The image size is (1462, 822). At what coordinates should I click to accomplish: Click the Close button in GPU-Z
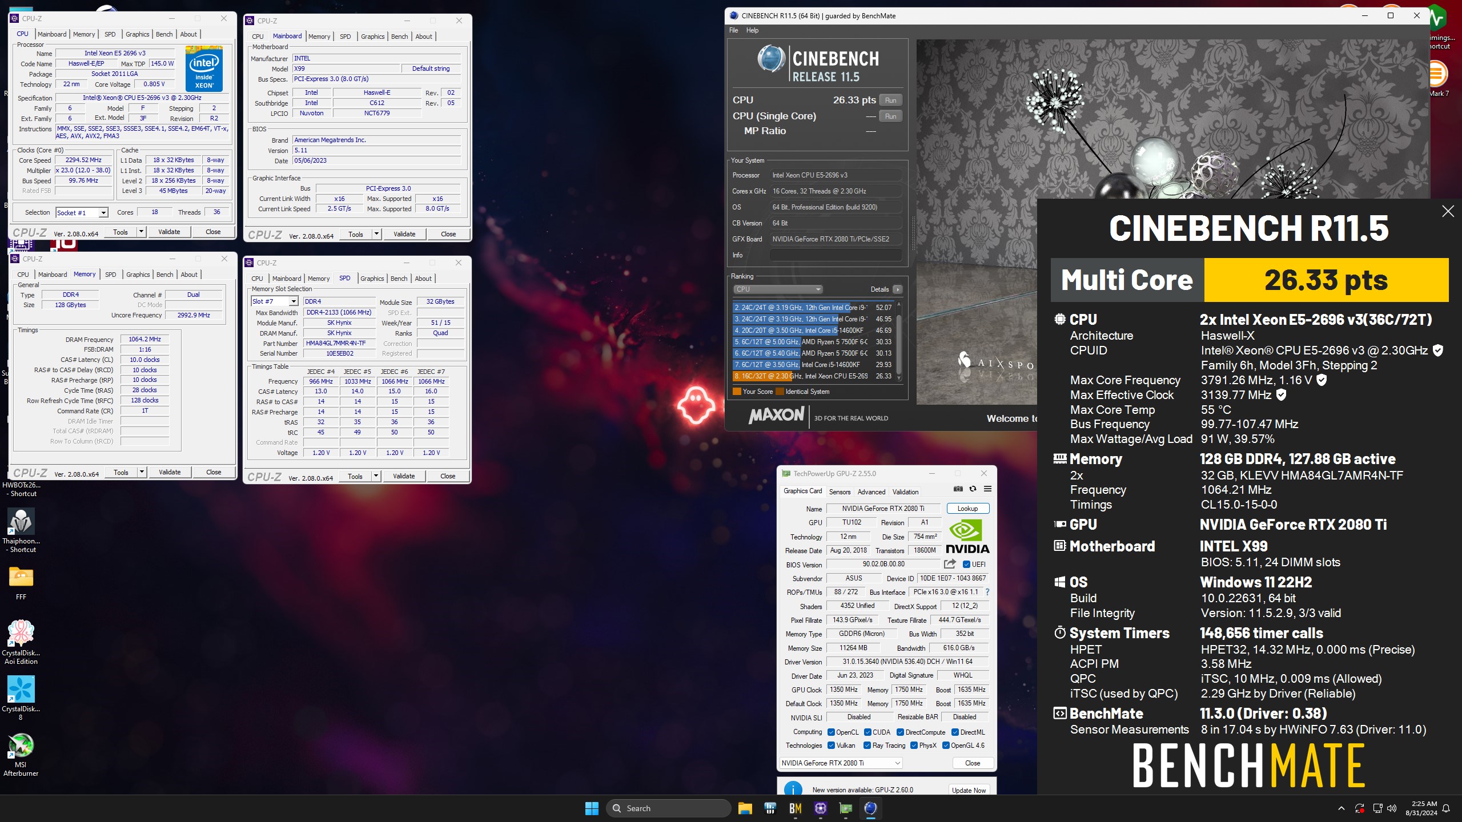tap(973, 763)
